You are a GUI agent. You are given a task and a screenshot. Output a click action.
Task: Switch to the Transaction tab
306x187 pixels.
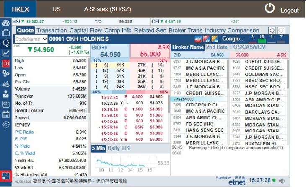click(52, 31)
